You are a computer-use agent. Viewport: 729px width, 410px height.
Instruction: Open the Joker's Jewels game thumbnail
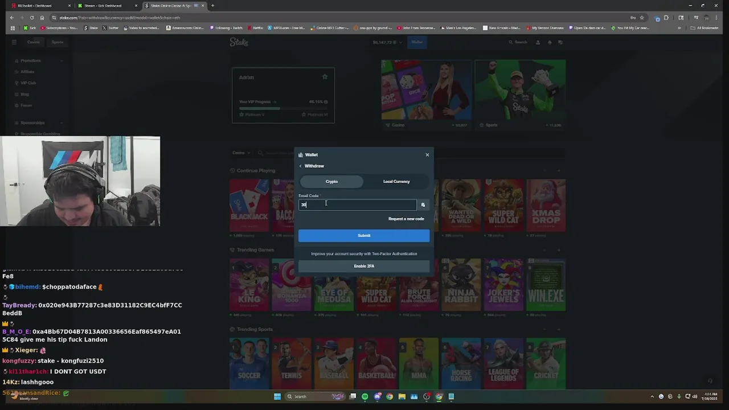click(x=503, y=285)
